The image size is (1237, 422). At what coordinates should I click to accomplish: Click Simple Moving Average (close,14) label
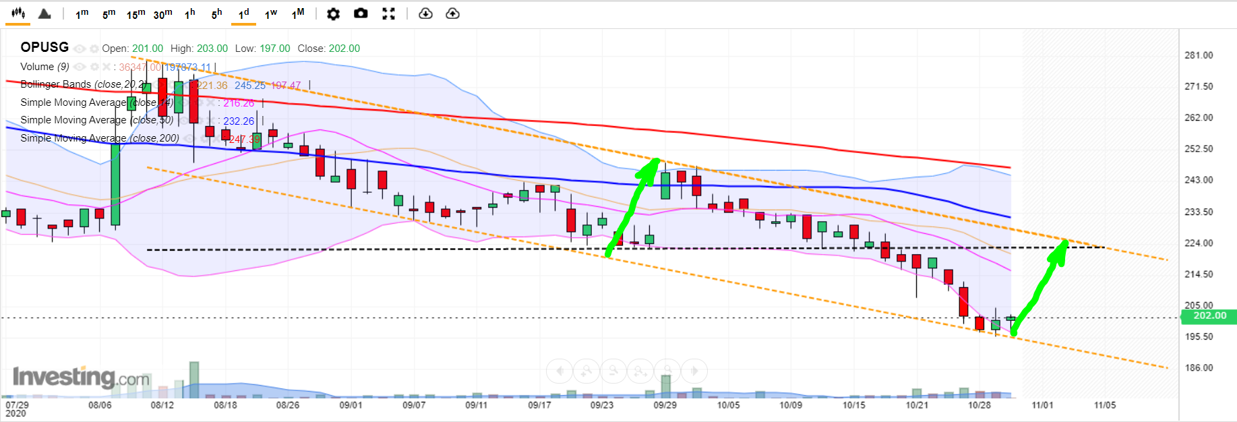(96, 102)
